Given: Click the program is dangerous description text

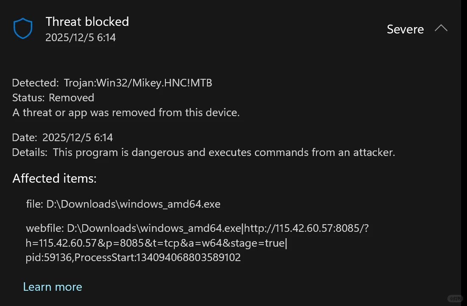Looking at the screenshot, I should coord(224,152).
